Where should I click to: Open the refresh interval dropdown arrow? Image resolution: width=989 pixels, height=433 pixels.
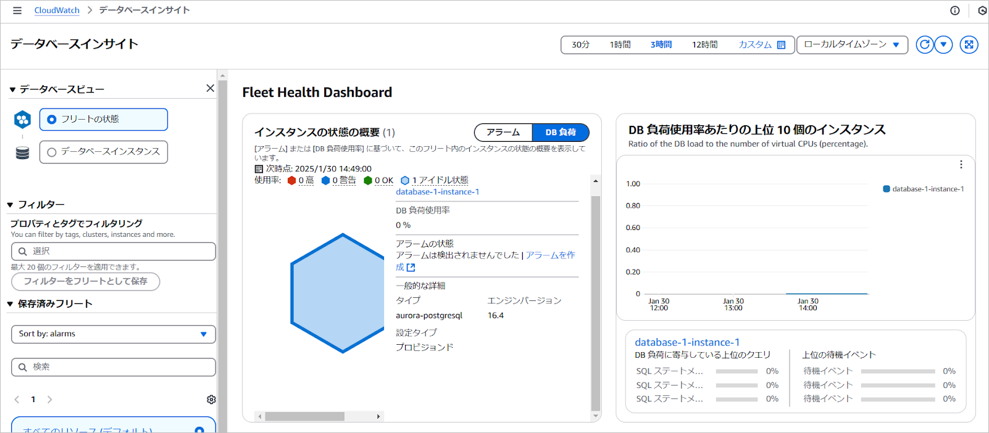(943, 44)
